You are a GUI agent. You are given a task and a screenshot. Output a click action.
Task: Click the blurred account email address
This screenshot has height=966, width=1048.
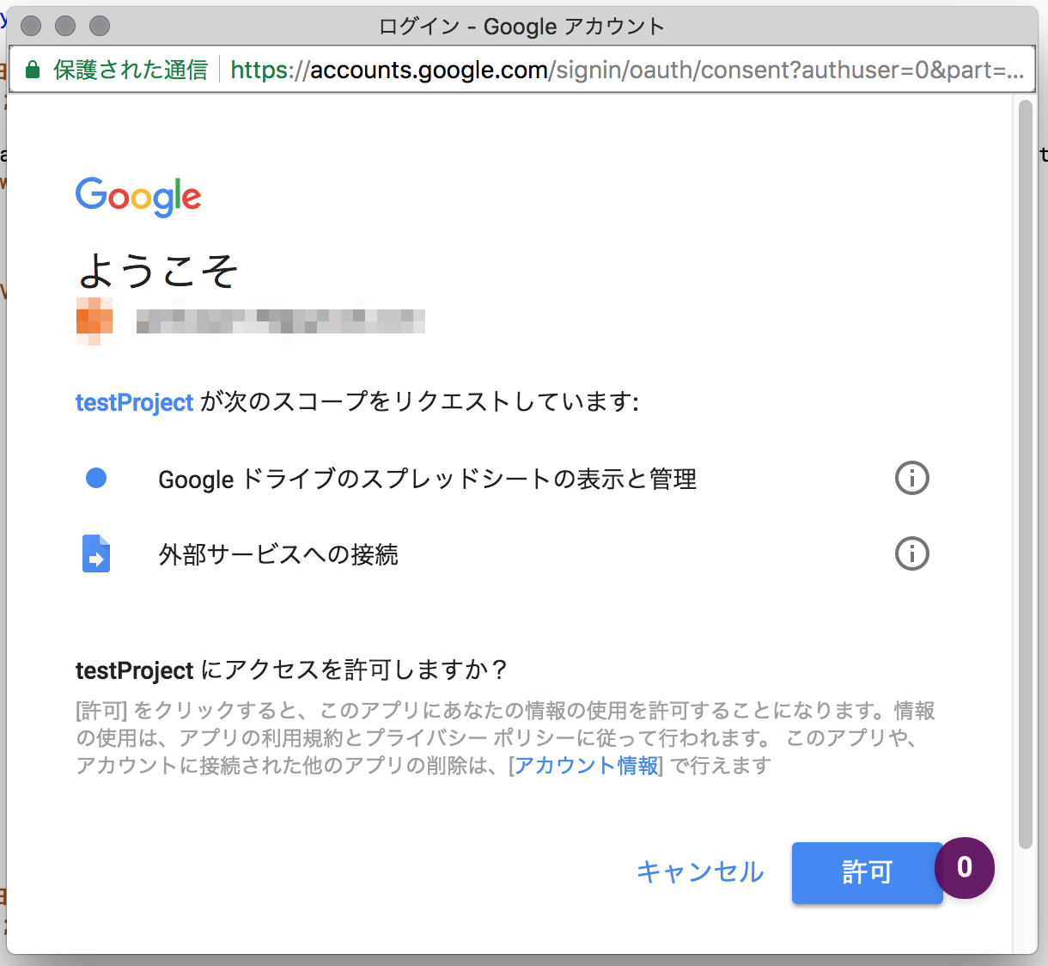pyautogui.click(x=280, y=321)
